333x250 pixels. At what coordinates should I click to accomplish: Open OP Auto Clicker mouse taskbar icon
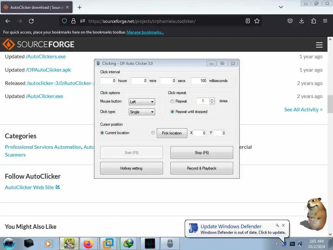pyautogui.click(x=170, y=243)
